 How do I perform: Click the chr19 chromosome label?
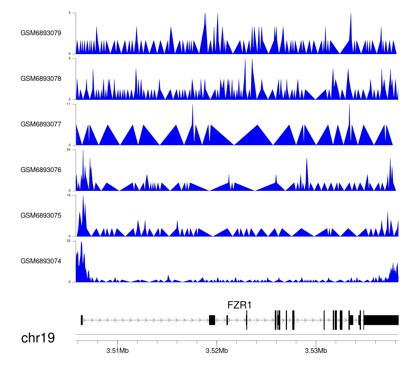[x=38, y=338]
